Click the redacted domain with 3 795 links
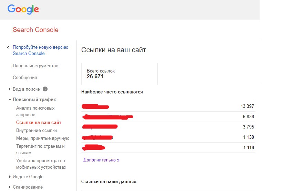The width and height of the screenshot is (282, 191). pos(100,127)
